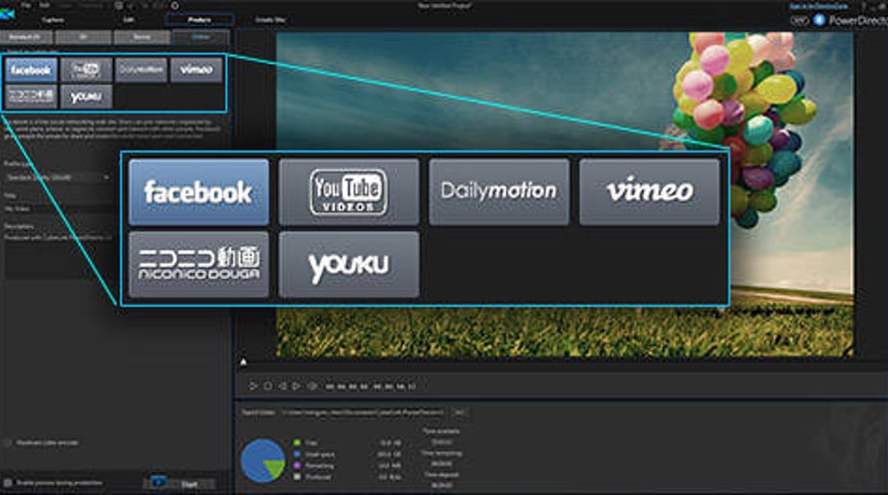Click the preview scrubber handle
This screenshot has height=495, width=888.
(x=243, y=363)
